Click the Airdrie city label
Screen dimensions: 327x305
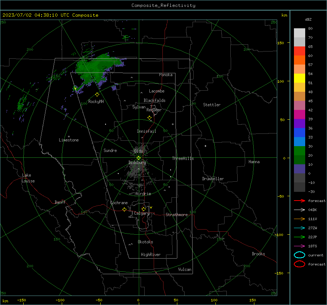pyautogui.click(x=143, y=194)
